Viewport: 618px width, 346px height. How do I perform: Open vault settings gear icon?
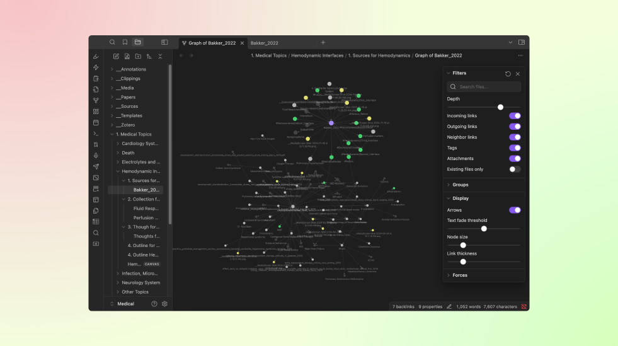coord(164,304)
